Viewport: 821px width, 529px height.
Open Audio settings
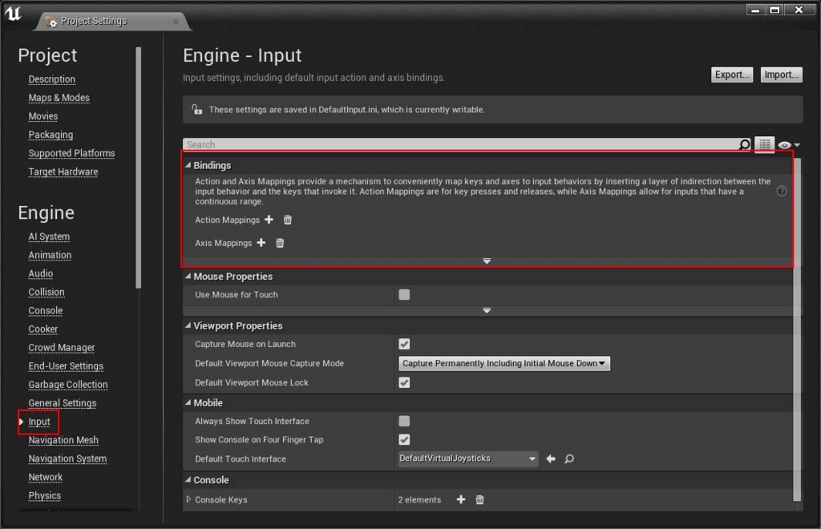coord(41,273)
